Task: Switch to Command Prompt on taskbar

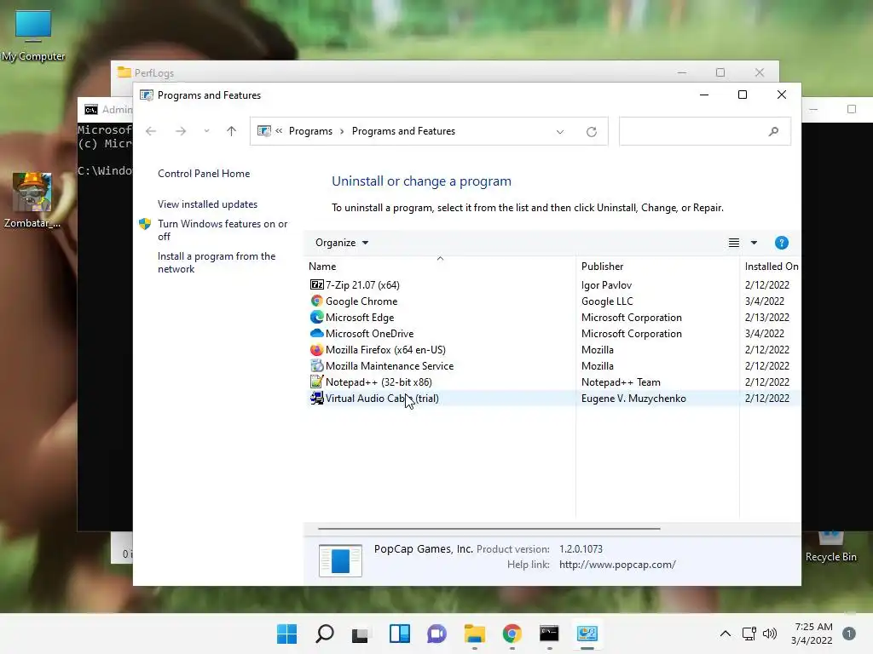Action: click(549, 634)
